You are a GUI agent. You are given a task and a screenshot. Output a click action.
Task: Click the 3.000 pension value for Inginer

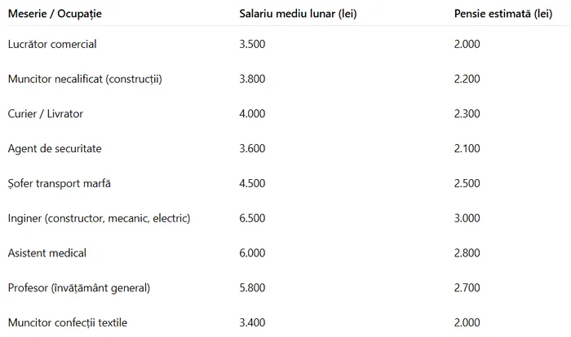point(467,219)
